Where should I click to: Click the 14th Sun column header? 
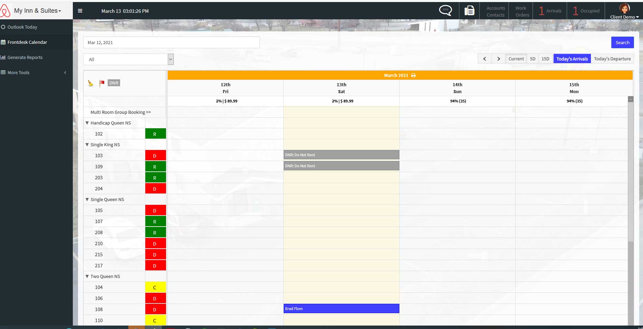tap(457, 88)
